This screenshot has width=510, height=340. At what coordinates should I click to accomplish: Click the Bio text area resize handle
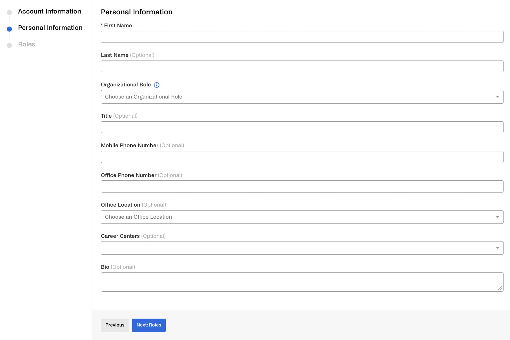pyautogui.click(x=500, y=288)
